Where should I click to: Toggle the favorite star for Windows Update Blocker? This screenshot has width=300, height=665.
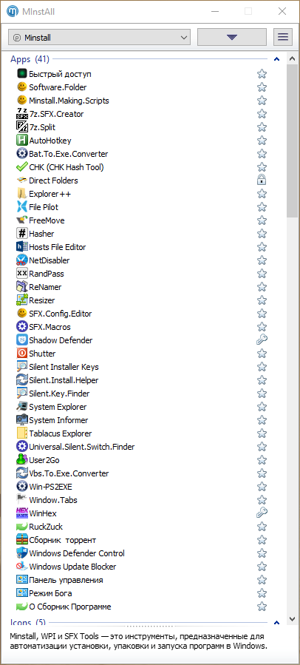click(262, 567)
